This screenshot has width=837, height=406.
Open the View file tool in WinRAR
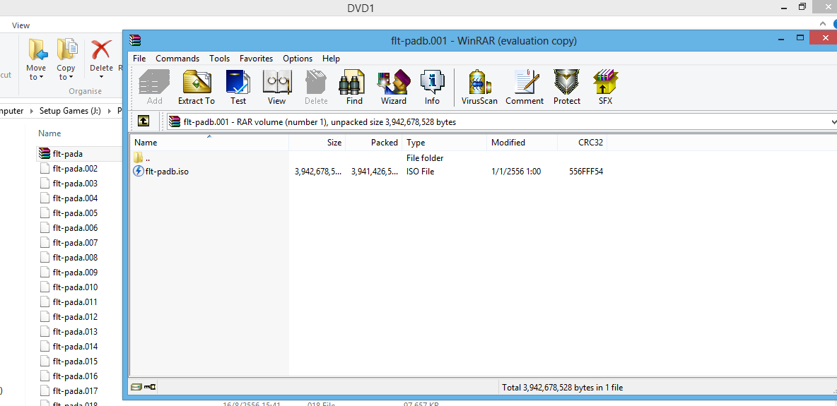click(276, 88)
